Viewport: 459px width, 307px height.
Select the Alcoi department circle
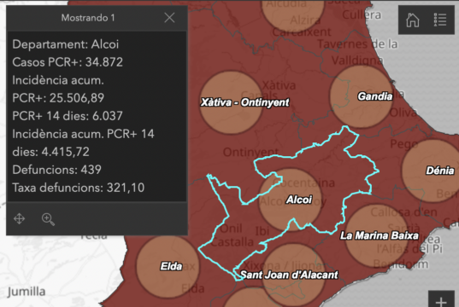coord(290,200)
